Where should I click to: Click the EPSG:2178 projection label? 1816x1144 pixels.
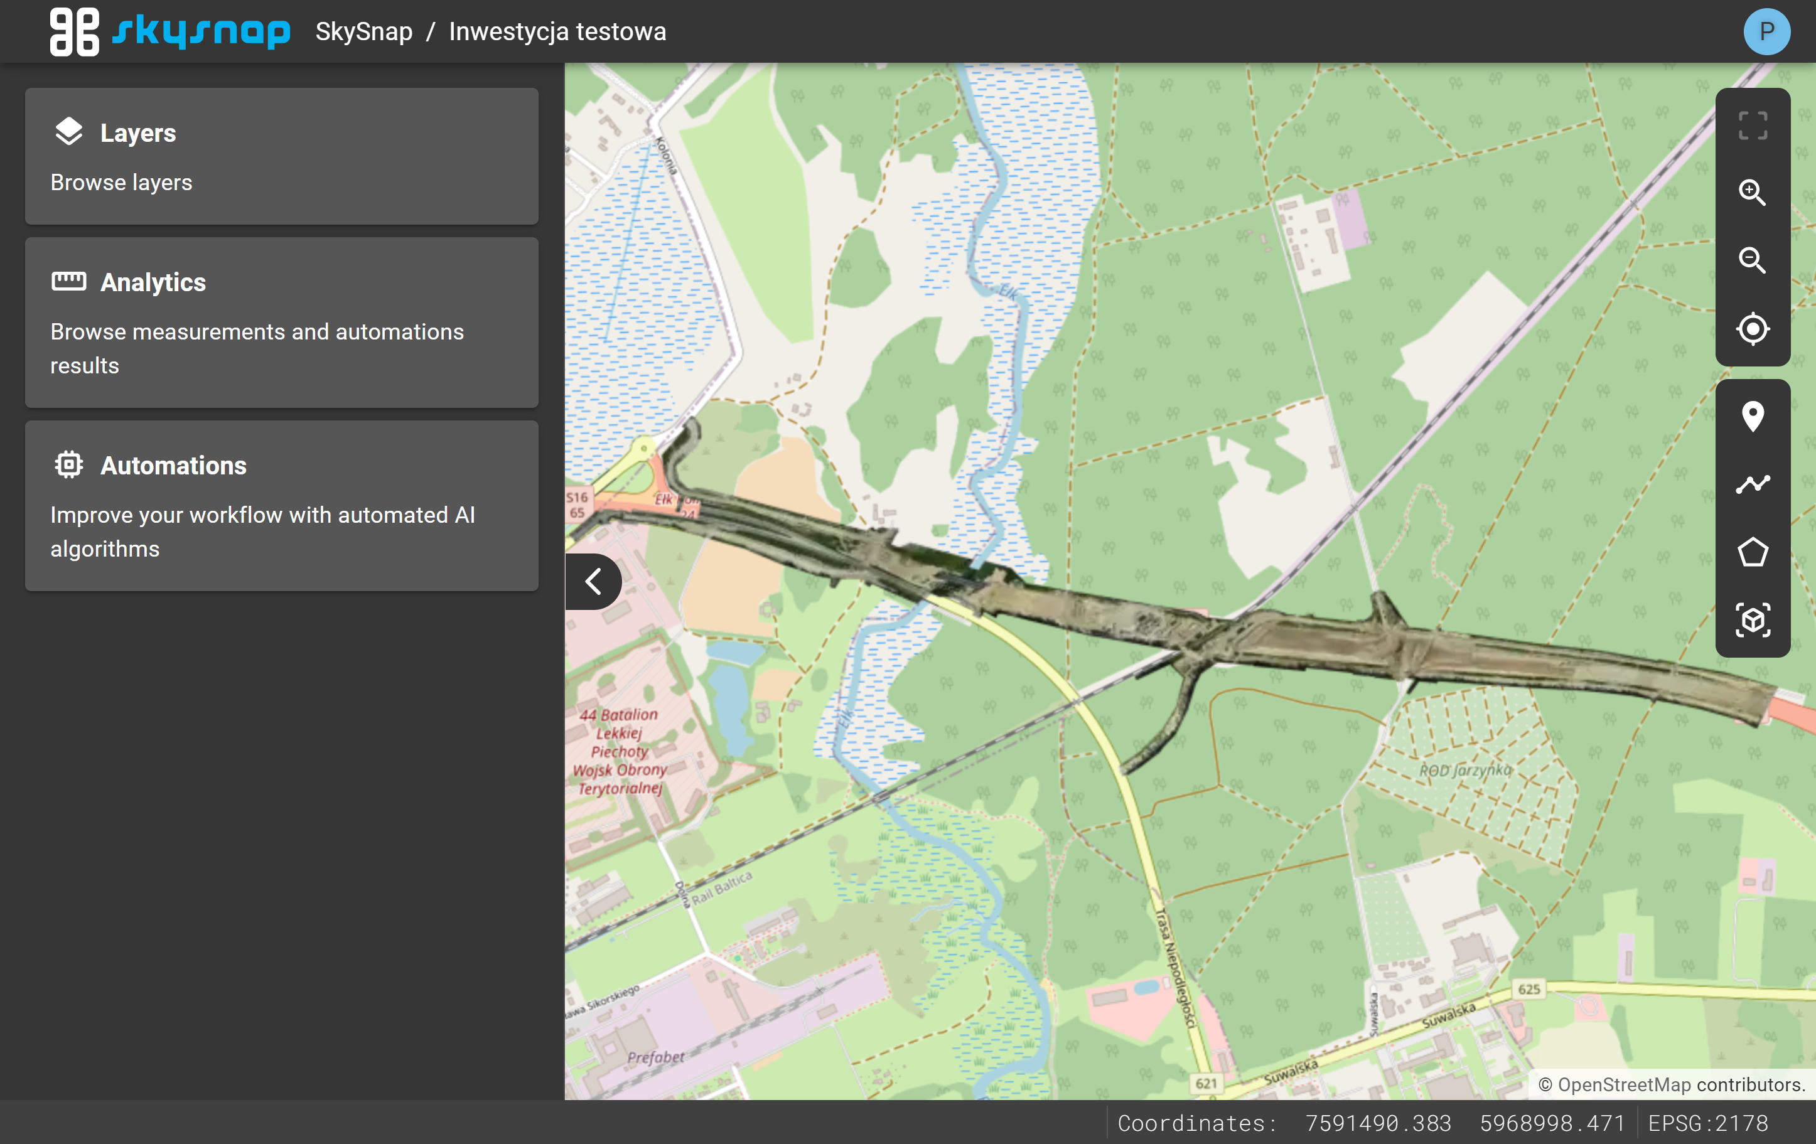(1707, 1123)
